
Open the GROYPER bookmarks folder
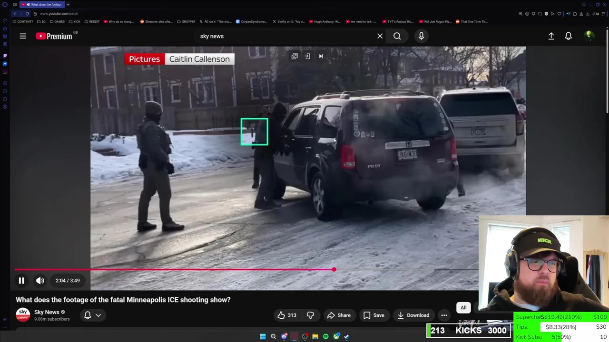point(186,21)
